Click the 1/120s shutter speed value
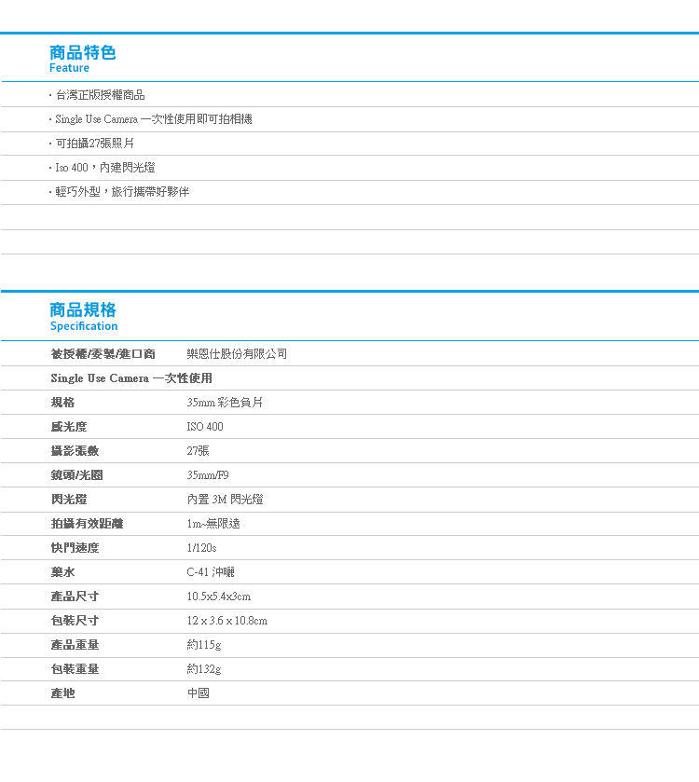The image size is (699, 782). pos(201,548)
